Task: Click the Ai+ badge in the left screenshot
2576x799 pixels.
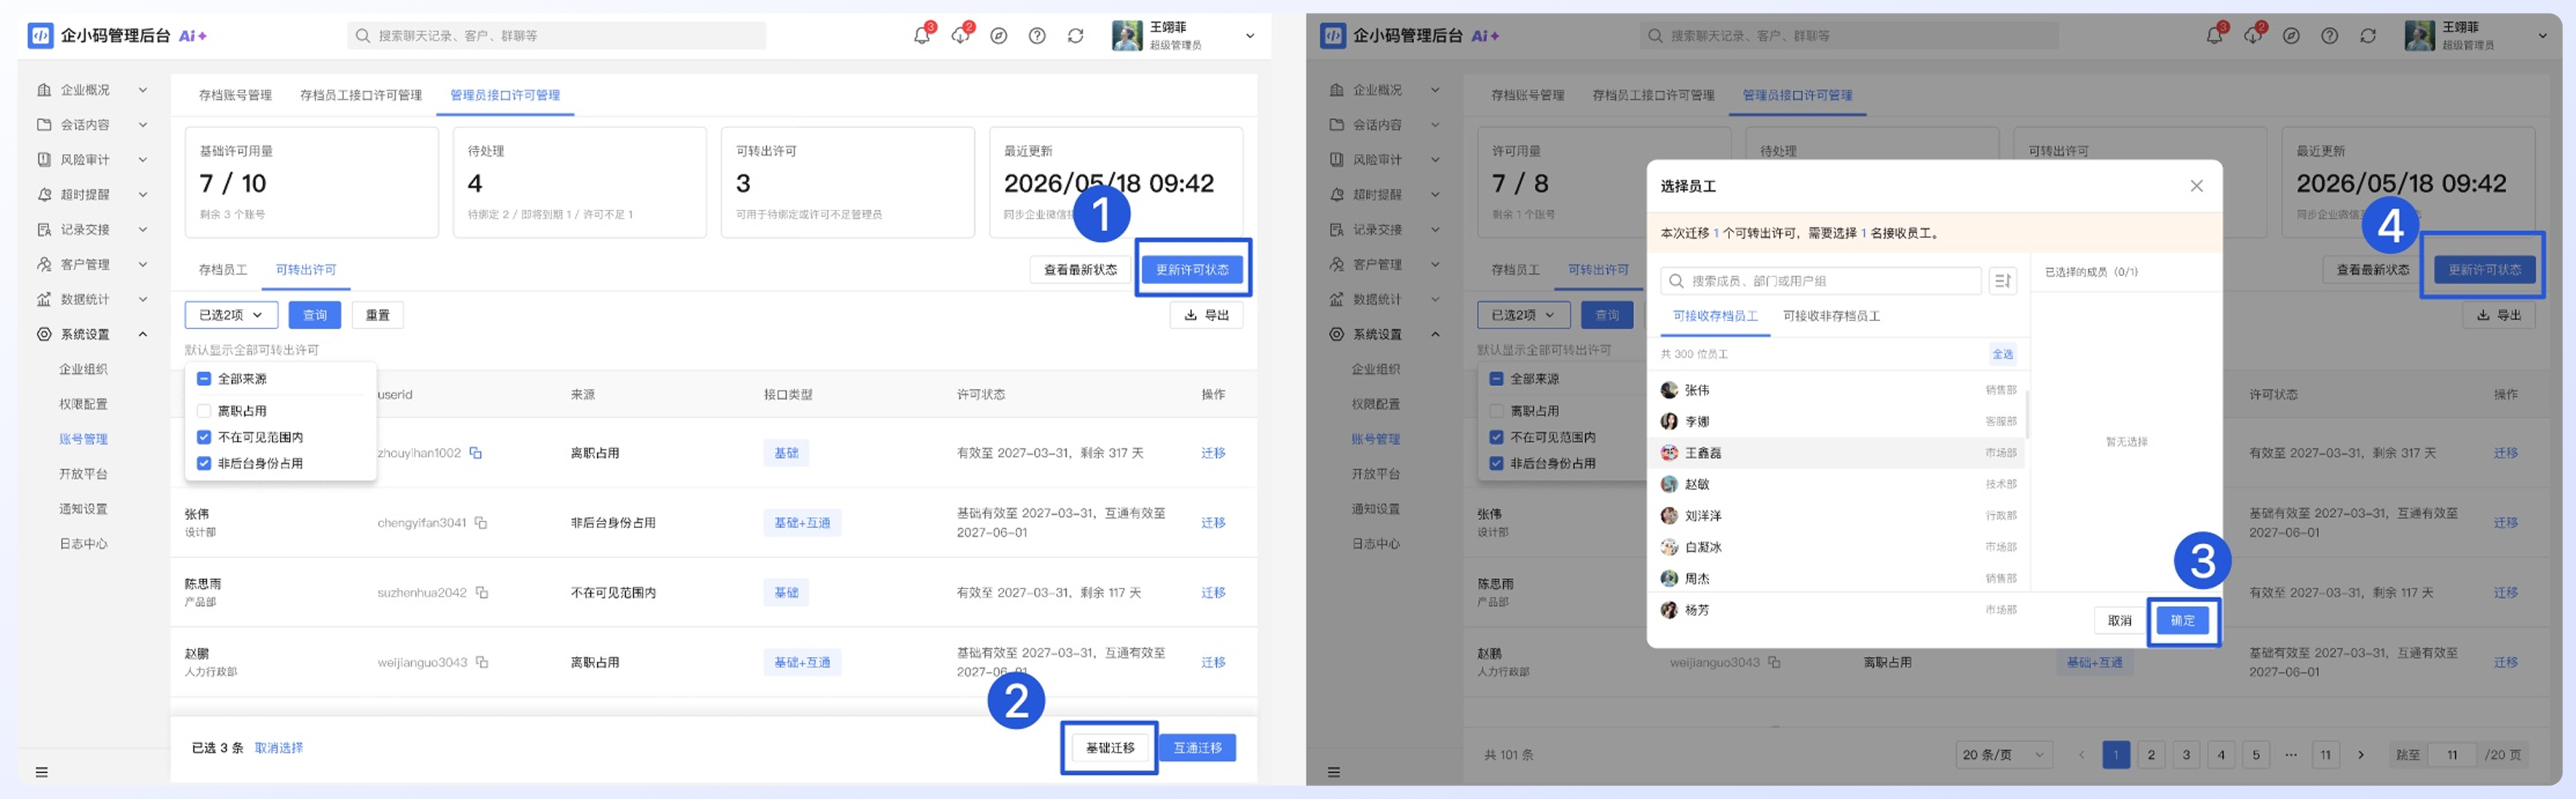Action: [192, 36]
